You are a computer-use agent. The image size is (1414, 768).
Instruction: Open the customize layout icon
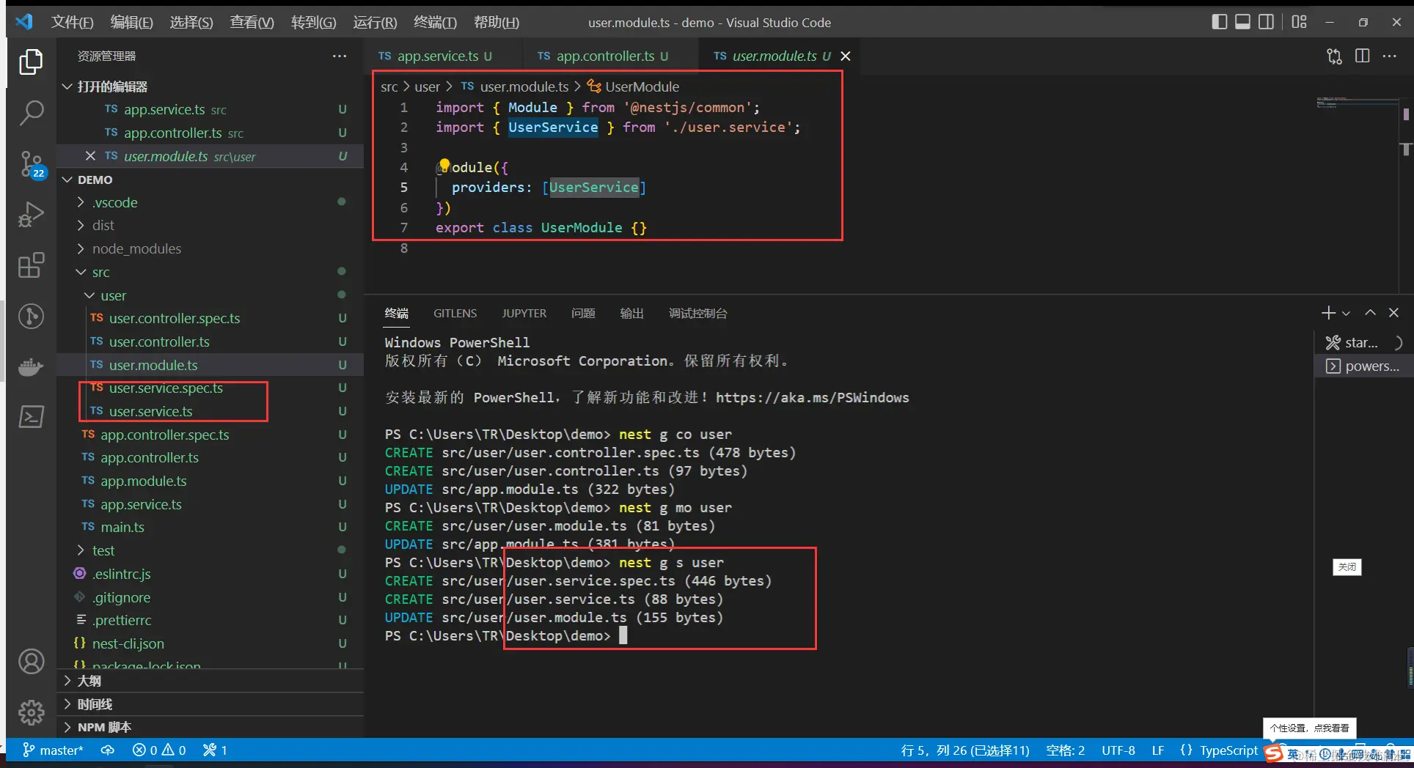[1300, 22]
